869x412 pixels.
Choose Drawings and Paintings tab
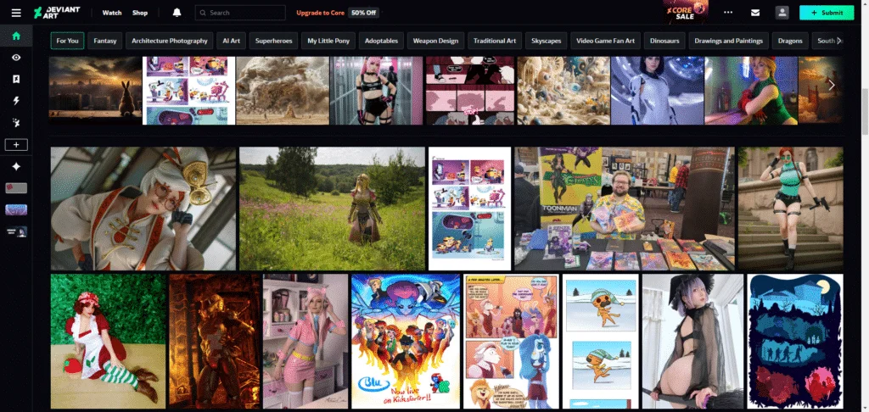coord(728,41)
